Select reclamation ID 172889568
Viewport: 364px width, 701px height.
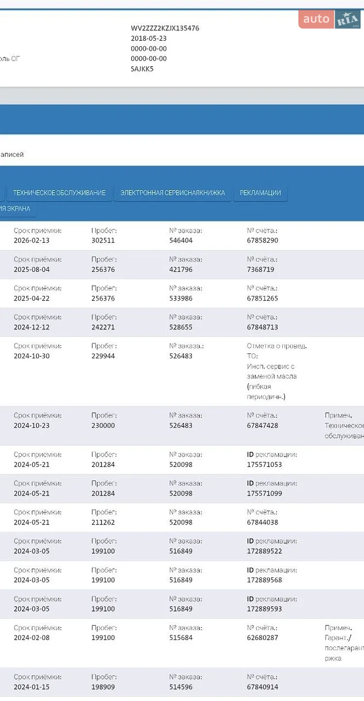click(x=264, y=580)
